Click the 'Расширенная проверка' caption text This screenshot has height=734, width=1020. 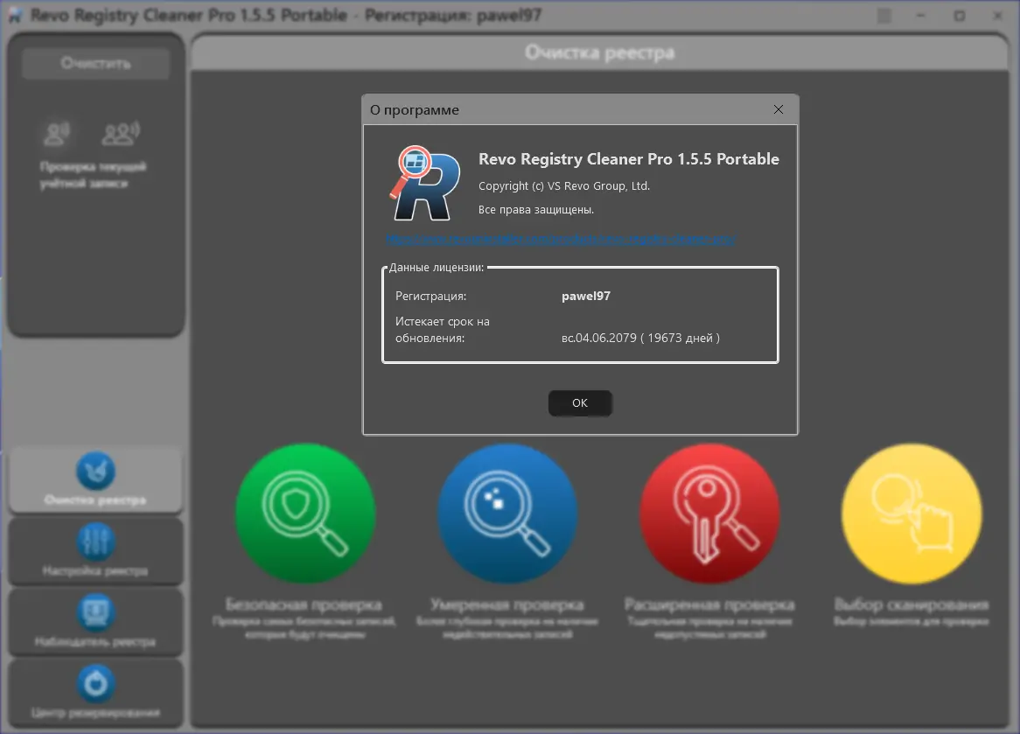pos(709,605)
